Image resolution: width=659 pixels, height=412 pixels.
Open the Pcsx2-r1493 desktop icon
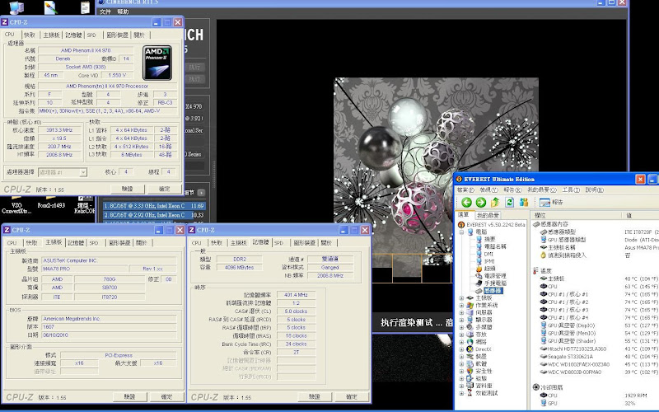(51, 202)
